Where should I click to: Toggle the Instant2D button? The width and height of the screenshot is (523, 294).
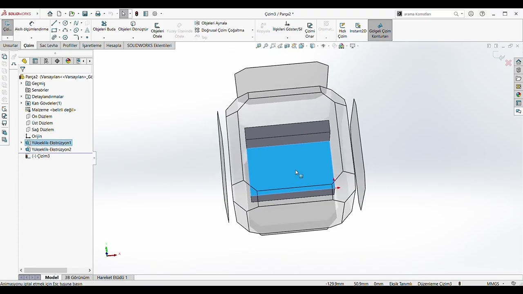[358, 28]
